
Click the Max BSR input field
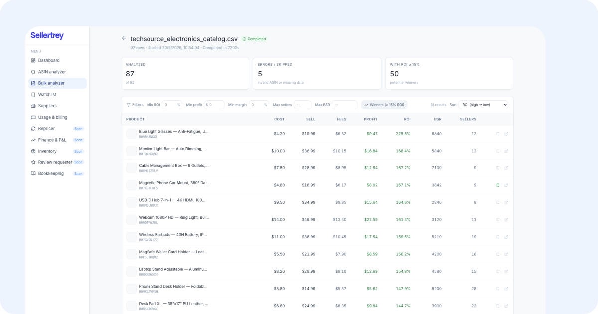coord(344,105)
